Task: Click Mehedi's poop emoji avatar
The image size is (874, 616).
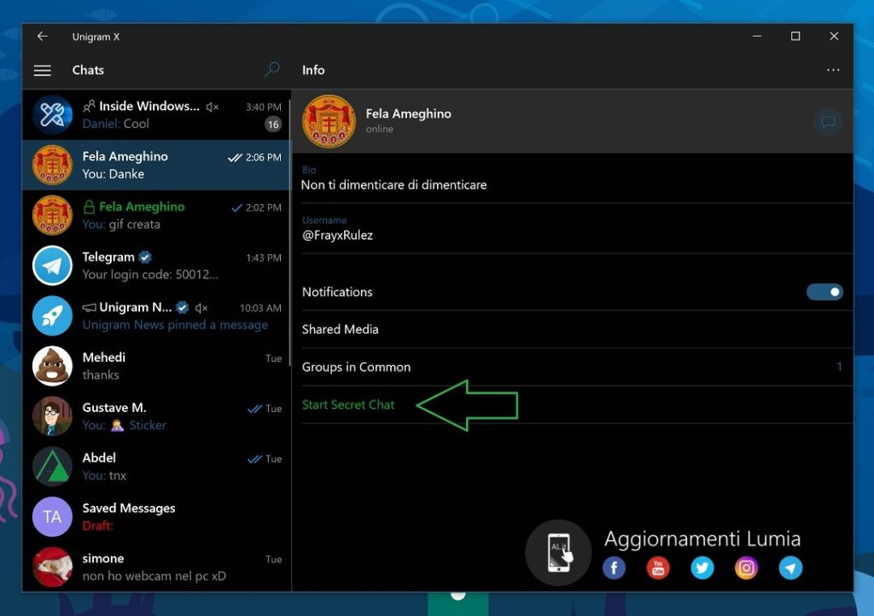Action: click(x=52, y=366)
